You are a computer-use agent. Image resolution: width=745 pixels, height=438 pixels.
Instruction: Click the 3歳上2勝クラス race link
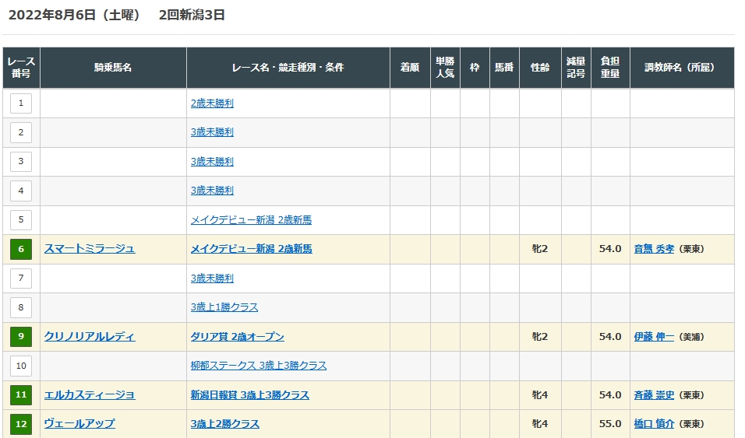click(x=224, y=424)
